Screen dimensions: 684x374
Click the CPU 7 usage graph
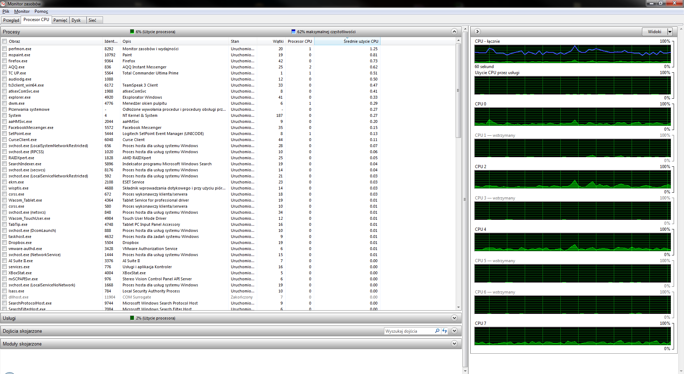pos(572,336)
